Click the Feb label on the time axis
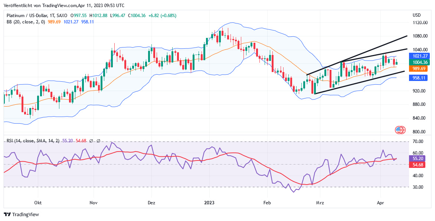Image resolution: width=435 pixels, height=221 pixels. point(267,203)
